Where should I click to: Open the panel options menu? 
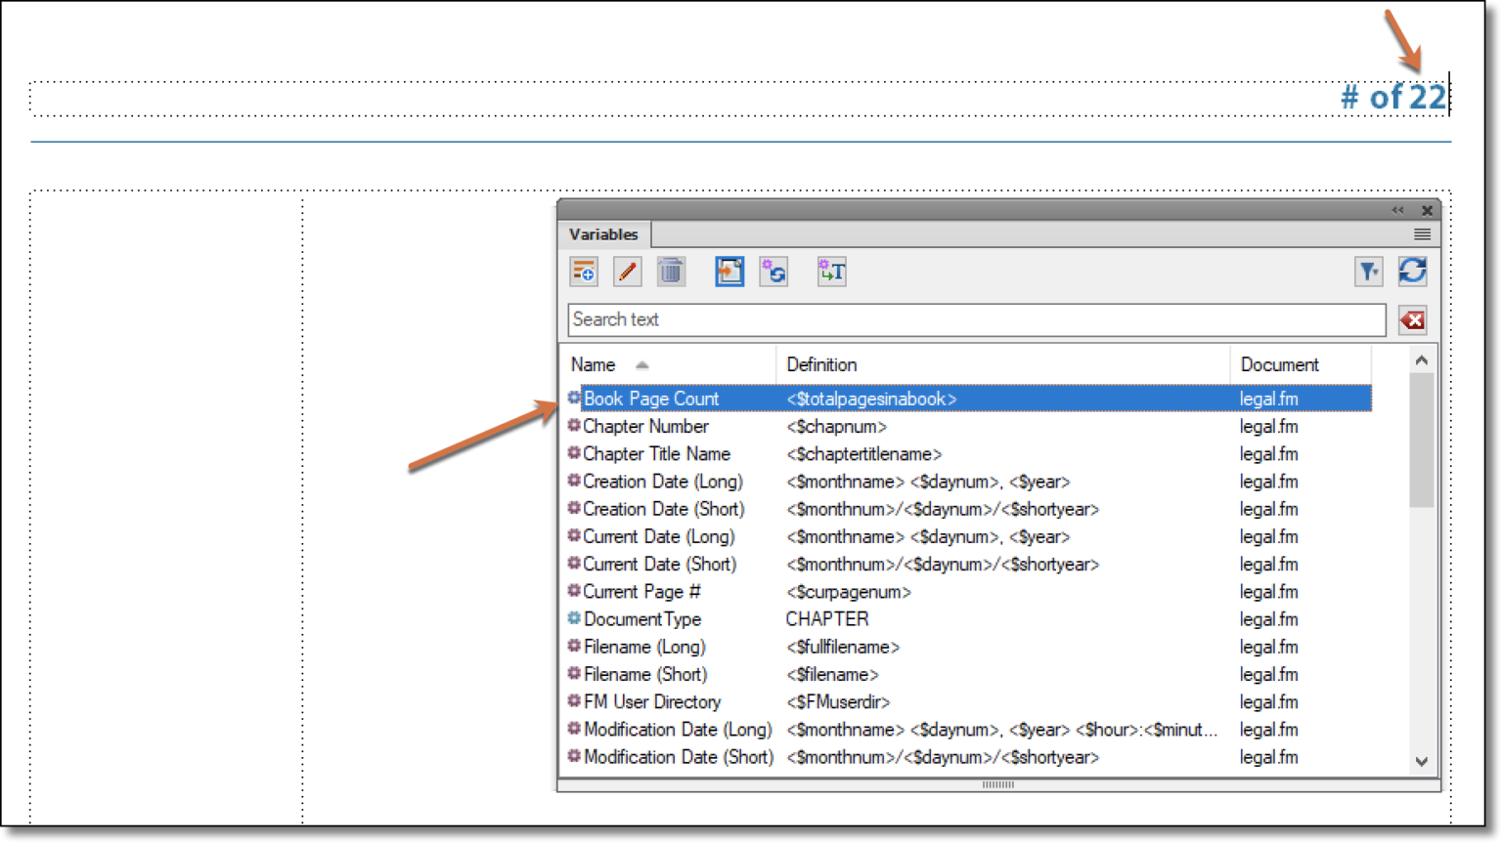tap(1422, 234)
